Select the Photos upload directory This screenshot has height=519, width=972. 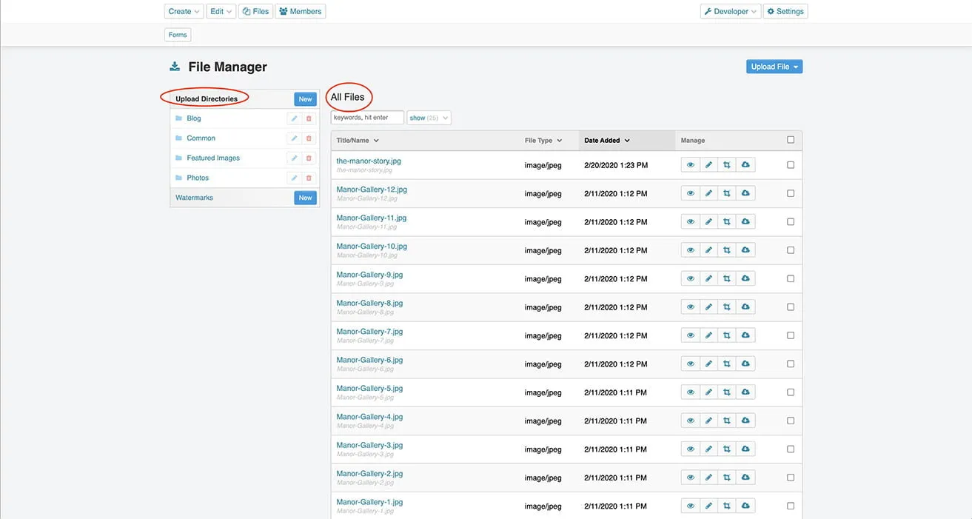coord(198,178)
